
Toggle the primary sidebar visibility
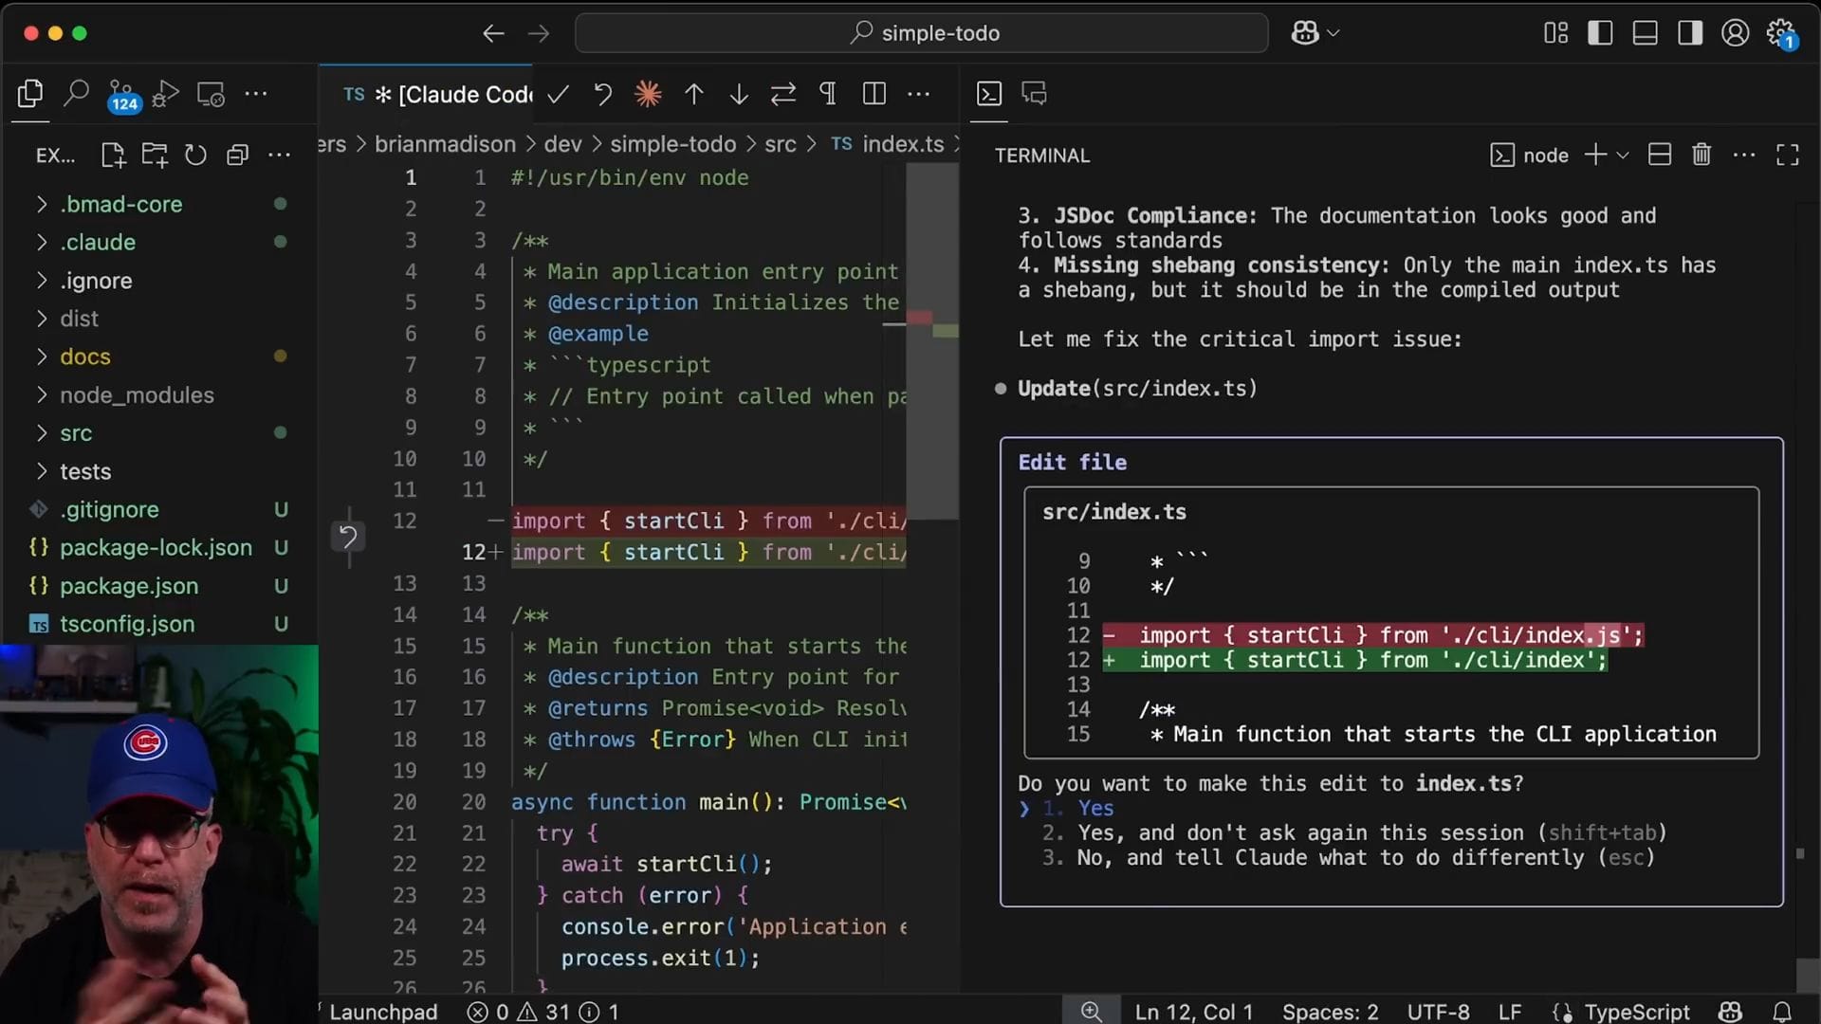tap(1600, 33)
